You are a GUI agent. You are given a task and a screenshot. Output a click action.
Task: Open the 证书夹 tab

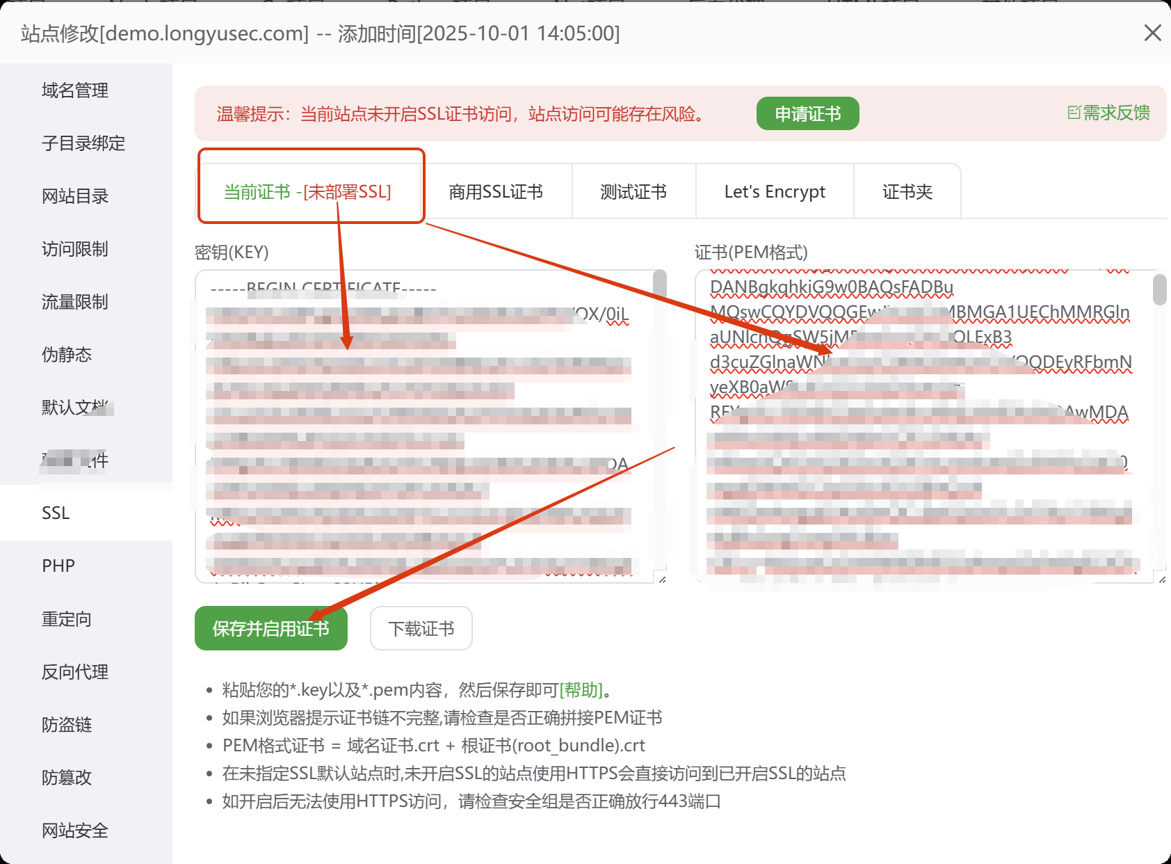tap(907, 191)
